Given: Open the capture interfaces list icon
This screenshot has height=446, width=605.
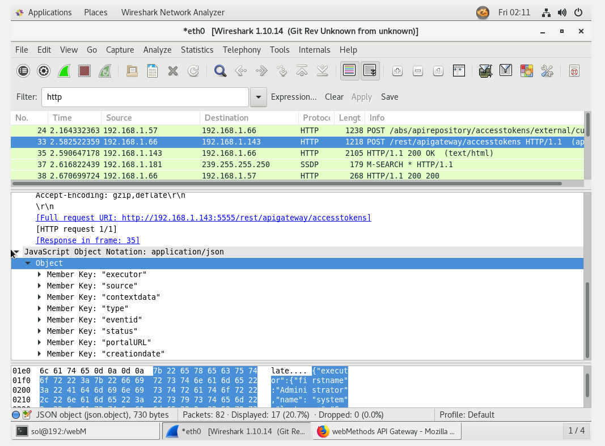Looking at the screenshot, I should [23, 71].
